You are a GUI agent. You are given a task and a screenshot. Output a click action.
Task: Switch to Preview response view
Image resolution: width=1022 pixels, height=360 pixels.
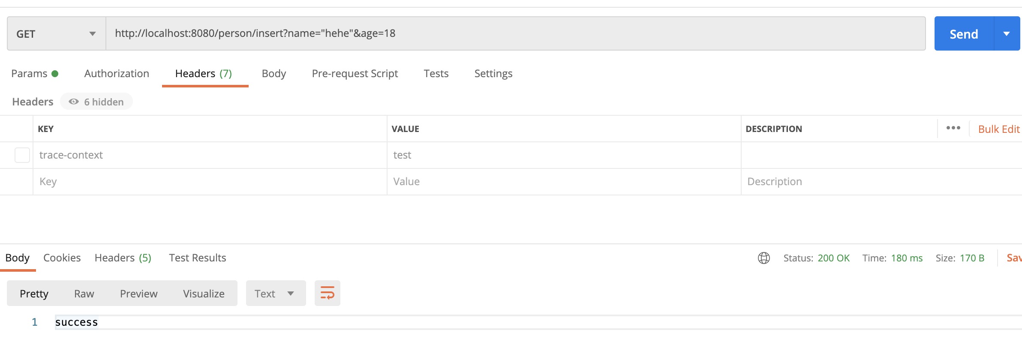coord(138,294)
